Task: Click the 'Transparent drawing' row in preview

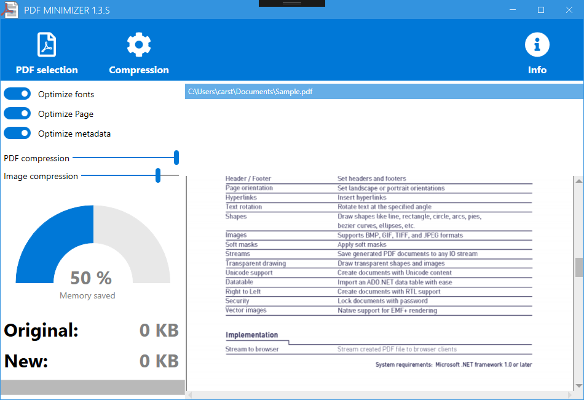Action: pyautogui.click(x=379, y=263)
